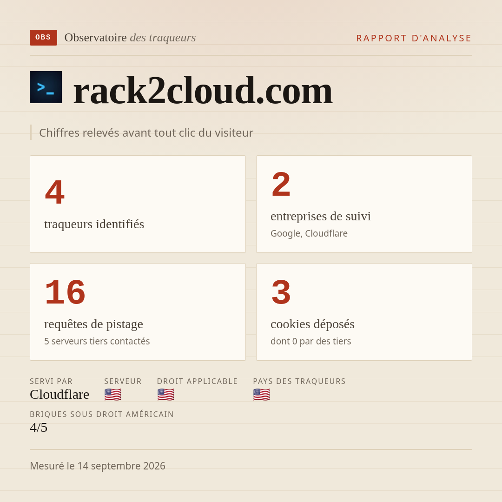502x502 pixels.
Task: Select the Rapport d'analyse label
Action: (x=414, y=38)
